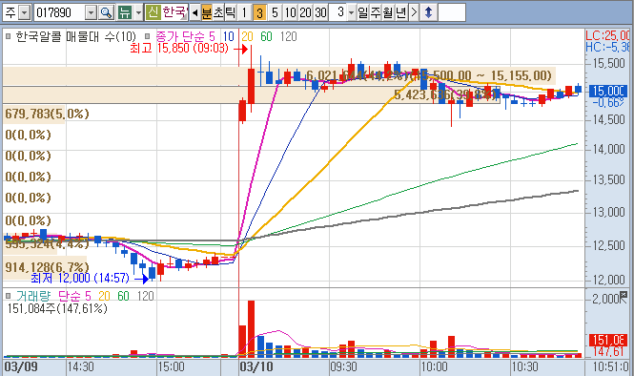This screenshot has width=634, height=376.
Task: Click gray 120 moving average label in price legend
Action: pyautogui.click(x=288, y=37)
